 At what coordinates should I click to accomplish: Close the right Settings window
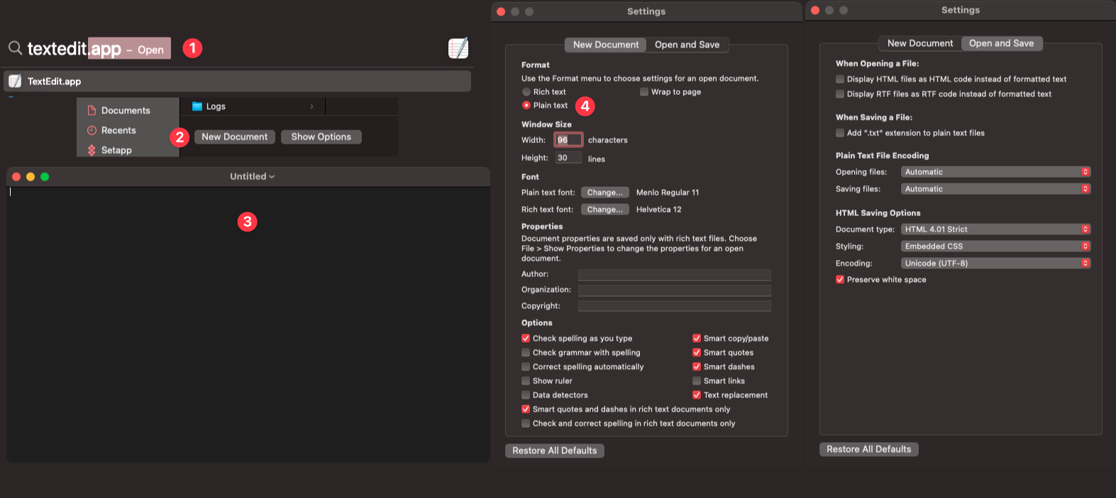(x=815, y=10)
